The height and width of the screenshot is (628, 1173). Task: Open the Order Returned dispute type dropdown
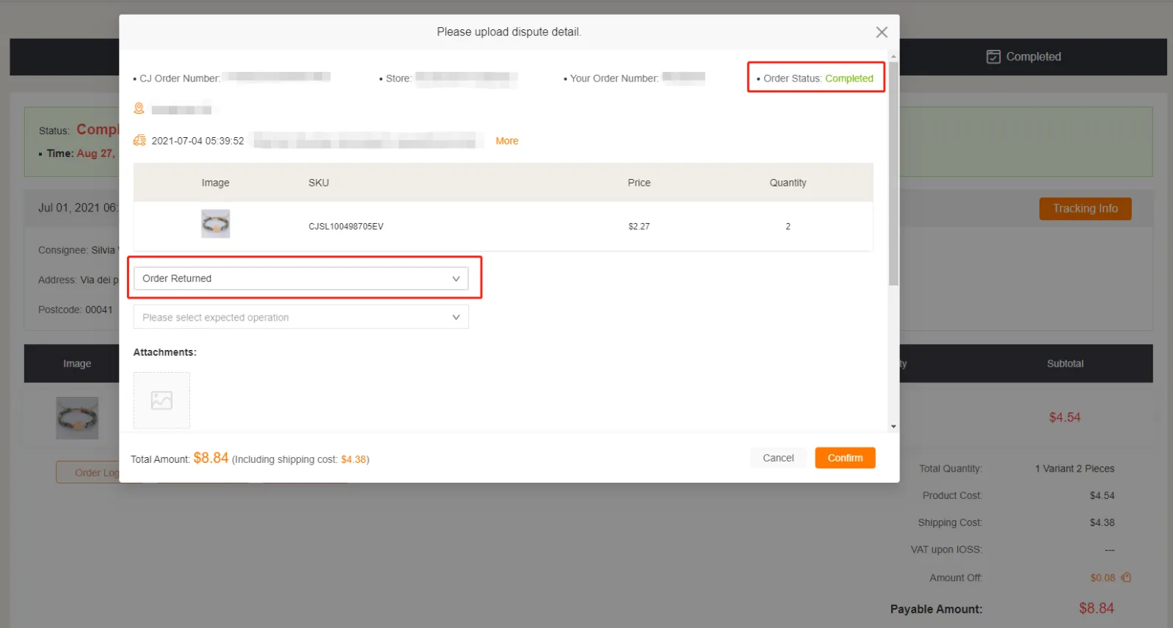(301, 279)
